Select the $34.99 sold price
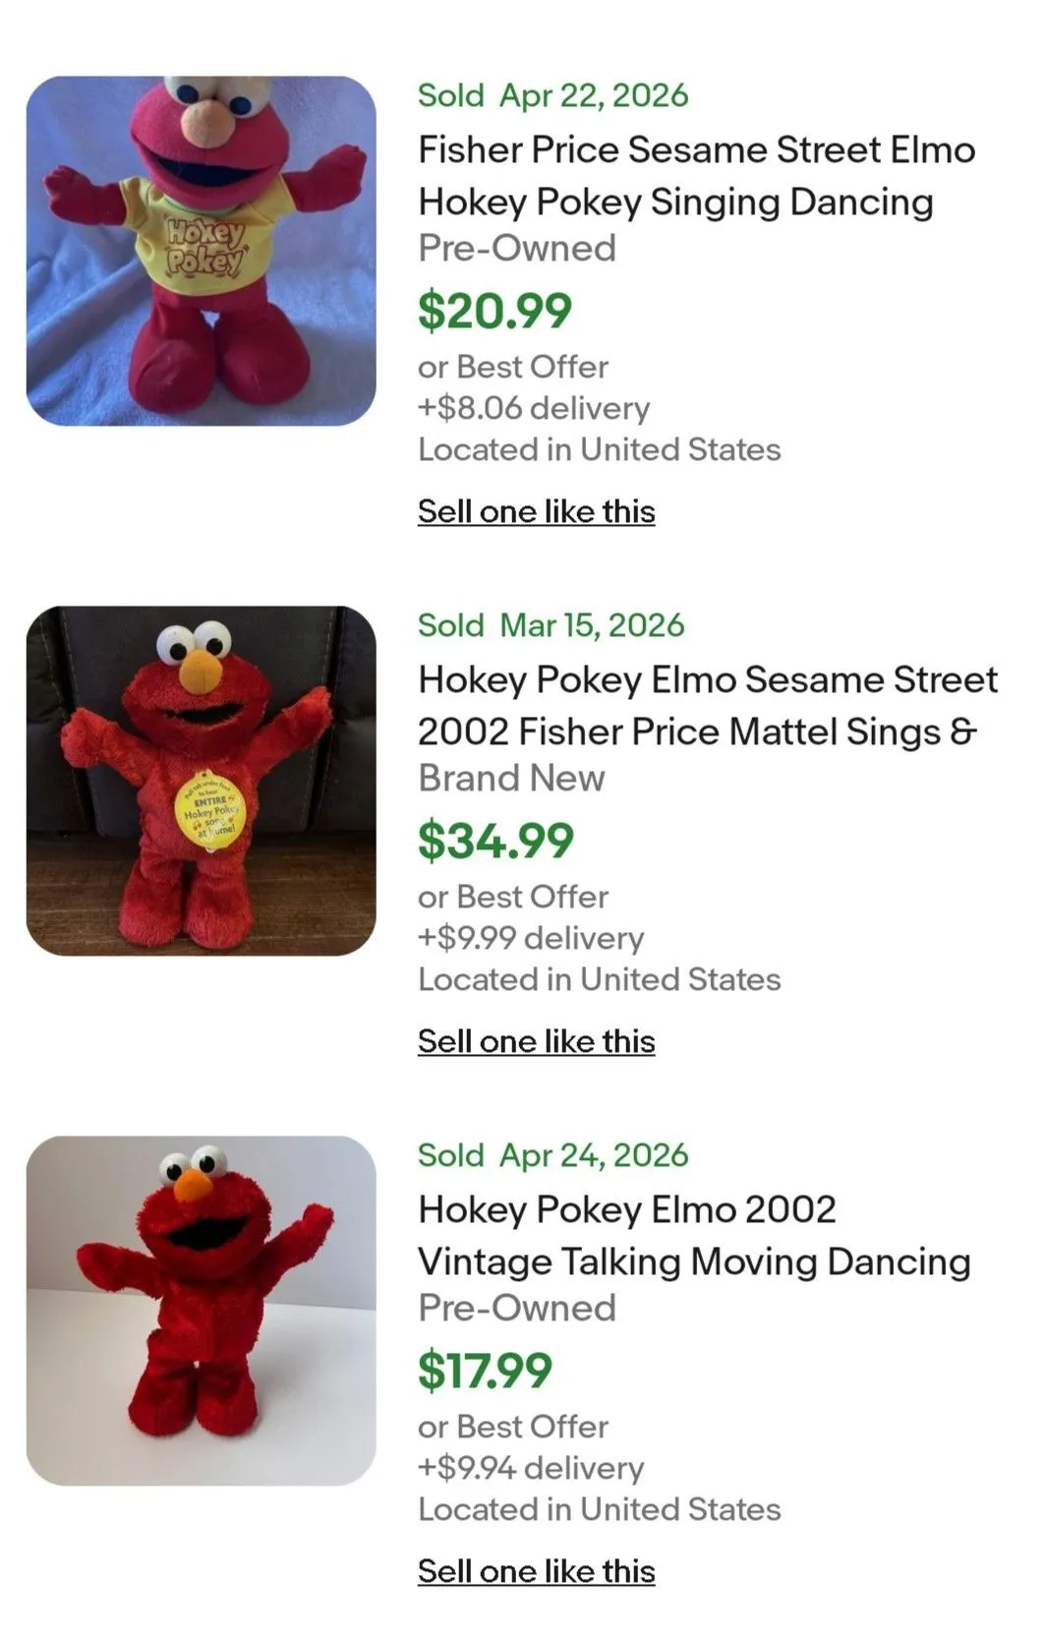Screen dimensions: 1046x1639 495,841
